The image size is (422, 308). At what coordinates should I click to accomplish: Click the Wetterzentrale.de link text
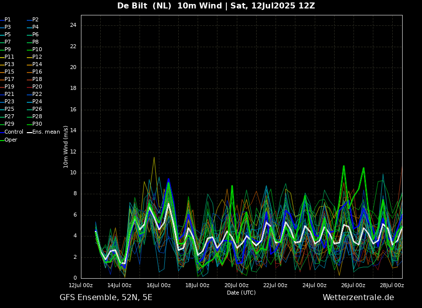pyautogui.click(x=358, y=298)
